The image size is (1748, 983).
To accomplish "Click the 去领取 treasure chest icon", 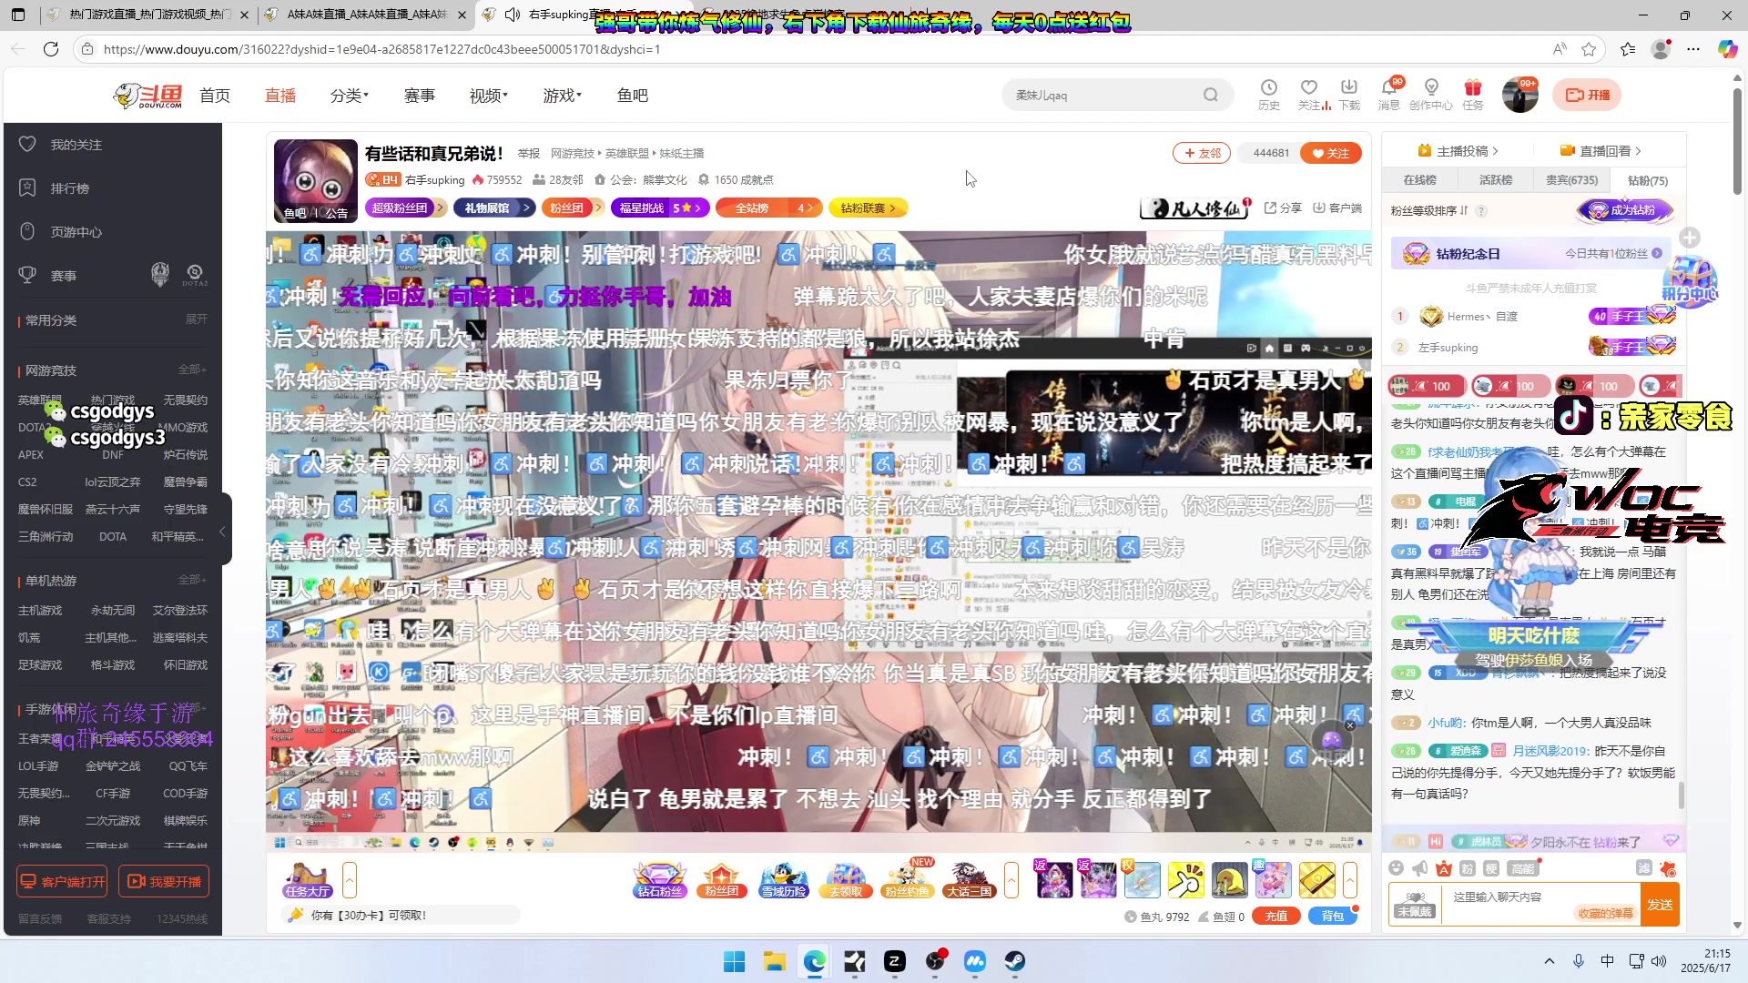I will [x=846, y=880].
